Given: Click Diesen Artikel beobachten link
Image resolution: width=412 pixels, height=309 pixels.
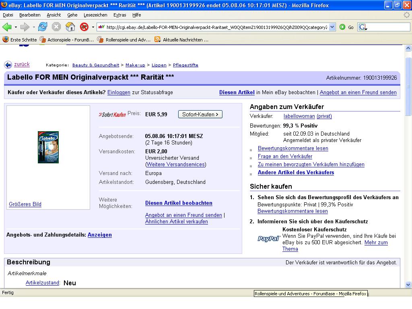Looking at the screenshot, I should point(179,203).
